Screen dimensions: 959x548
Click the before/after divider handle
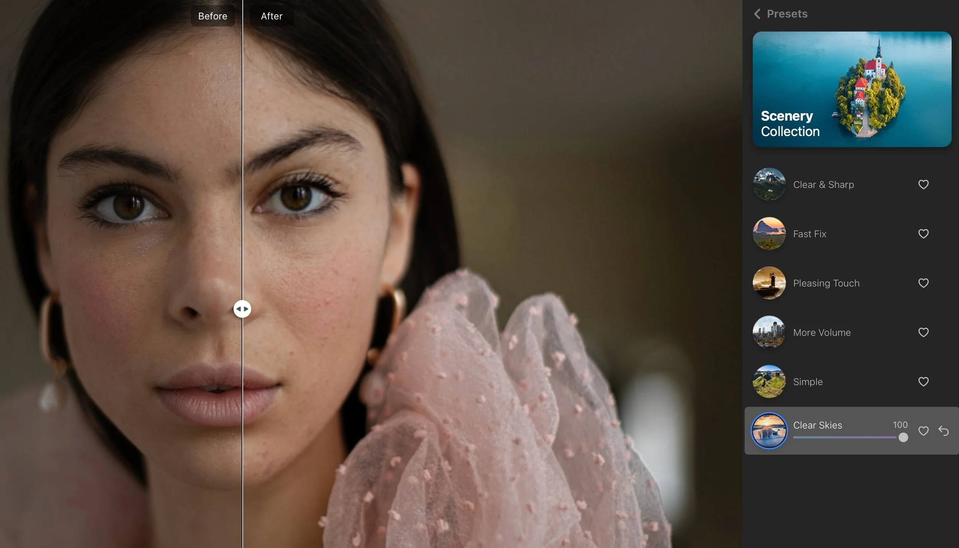pyautogui.click(x=242, y=309)
